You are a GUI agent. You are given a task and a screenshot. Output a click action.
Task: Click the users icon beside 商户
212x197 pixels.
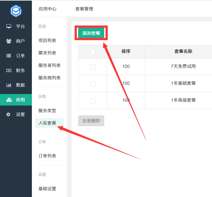pyautogui.click(x=9, y=41)
